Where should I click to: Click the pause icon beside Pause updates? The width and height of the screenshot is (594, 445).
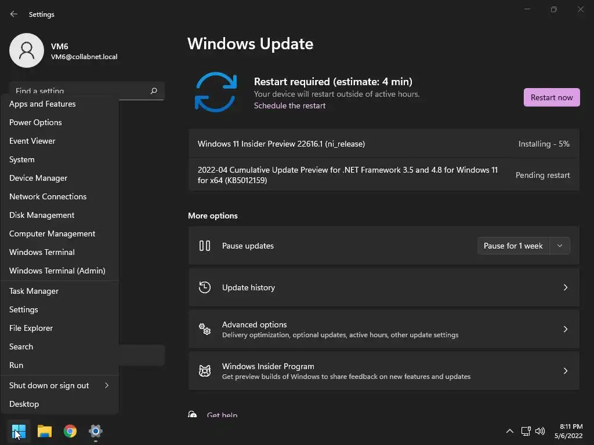point(205,246)
